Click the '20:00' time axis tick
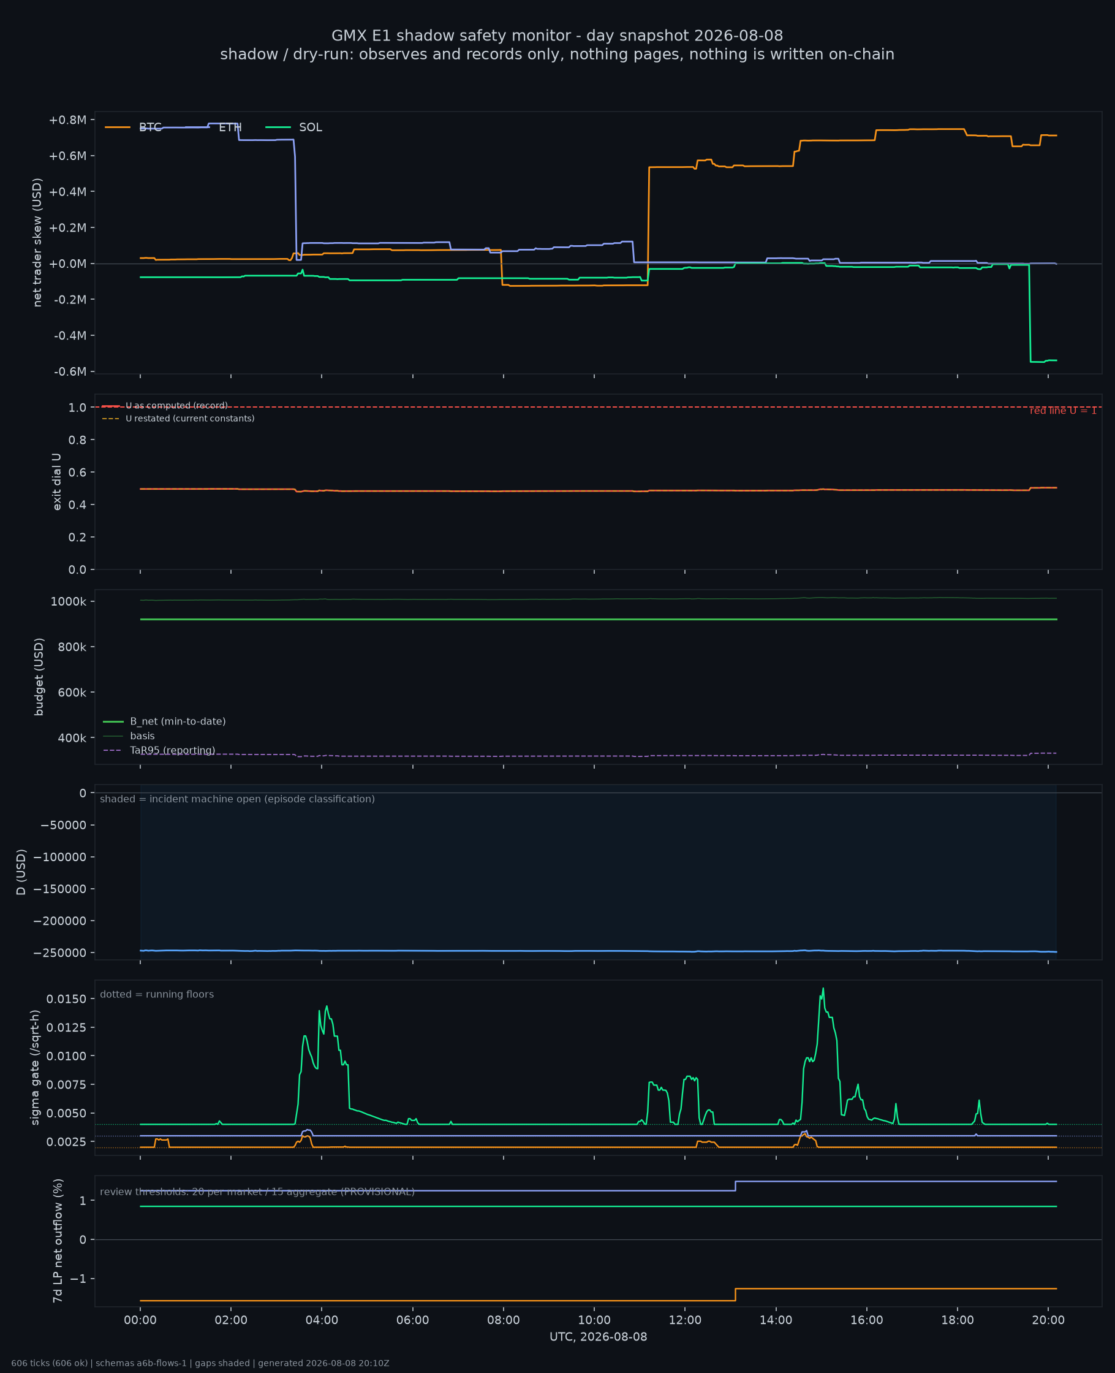The height and width of the screenshot is (1373, 1115). pyautogui.click(x=1048, y=1321)
